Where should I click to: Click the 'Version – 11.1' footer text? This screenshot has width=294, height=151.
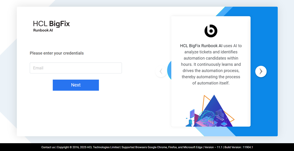[213, 147]
